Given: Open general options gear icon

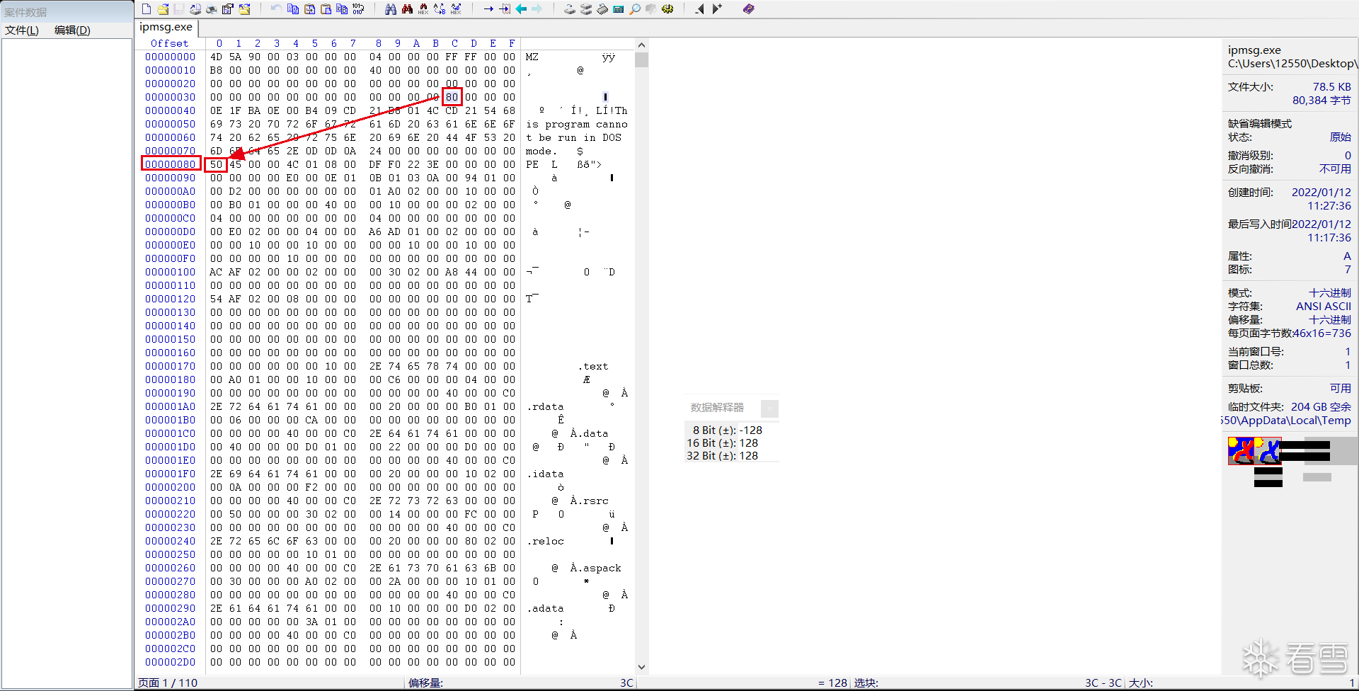Looking at the screenshot, I should pyautogui.click(x=667, y=9).
